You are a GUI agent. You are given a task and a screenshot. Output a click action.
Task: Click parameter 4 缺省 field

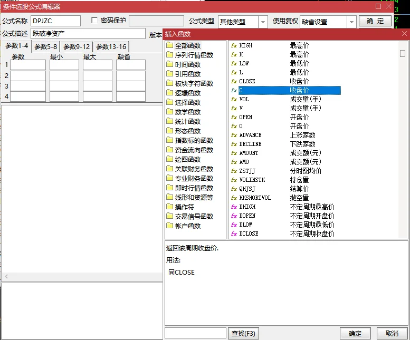point(131,96)
